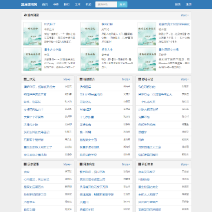
Task: Open the 重生之大学霸 book title
Action: [52, 49]
